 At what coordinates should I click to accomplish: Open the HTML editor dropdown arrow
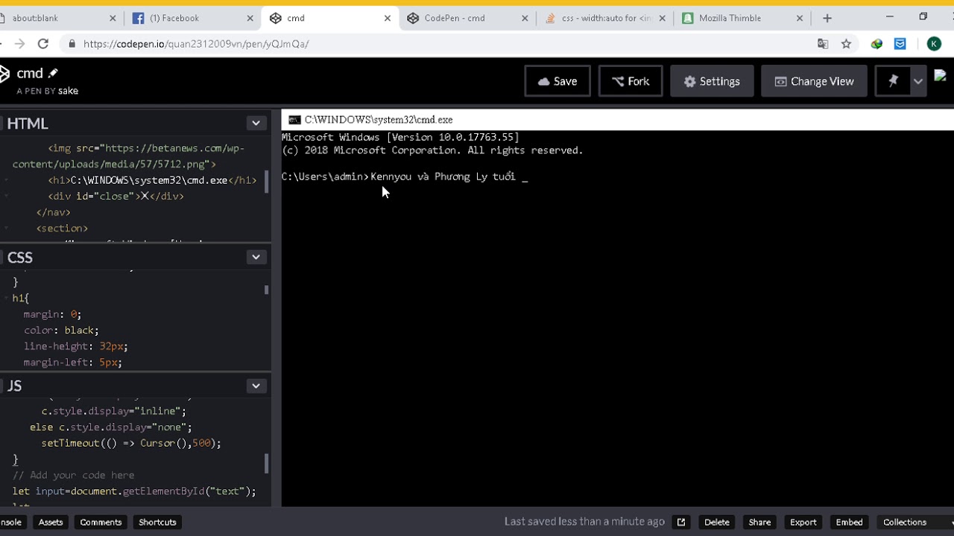pos(256,123)
